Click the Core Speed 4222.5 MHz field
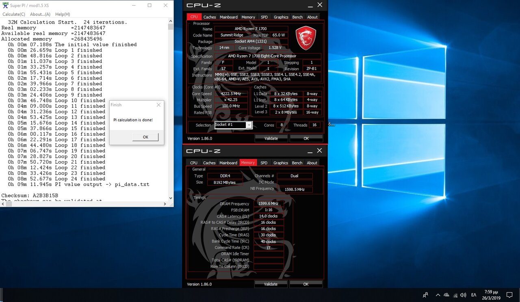This screenshot has height=302, width=520. [231, 94]
